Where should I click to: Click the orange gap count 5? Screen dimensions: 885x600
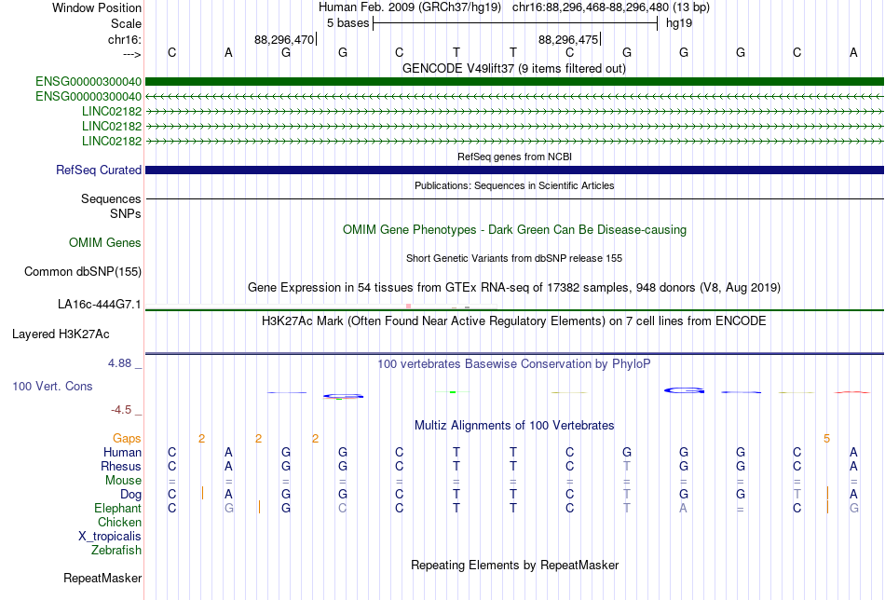826,439
